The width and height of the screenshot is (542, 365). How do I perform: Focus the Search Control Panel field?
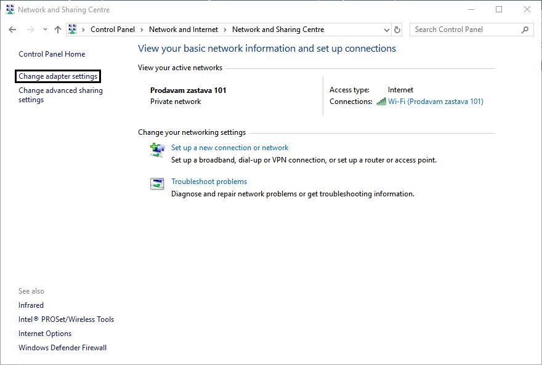(466, 30)
